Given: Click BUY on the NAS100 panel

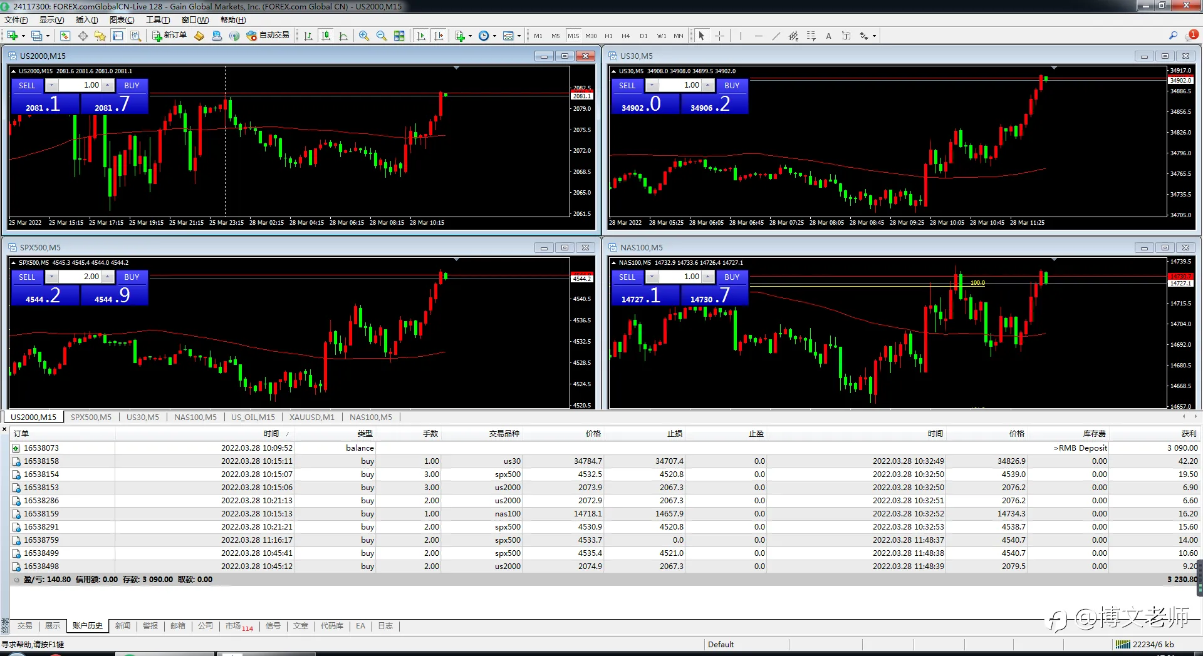Looking at the screenshot, I should point(732,277).
